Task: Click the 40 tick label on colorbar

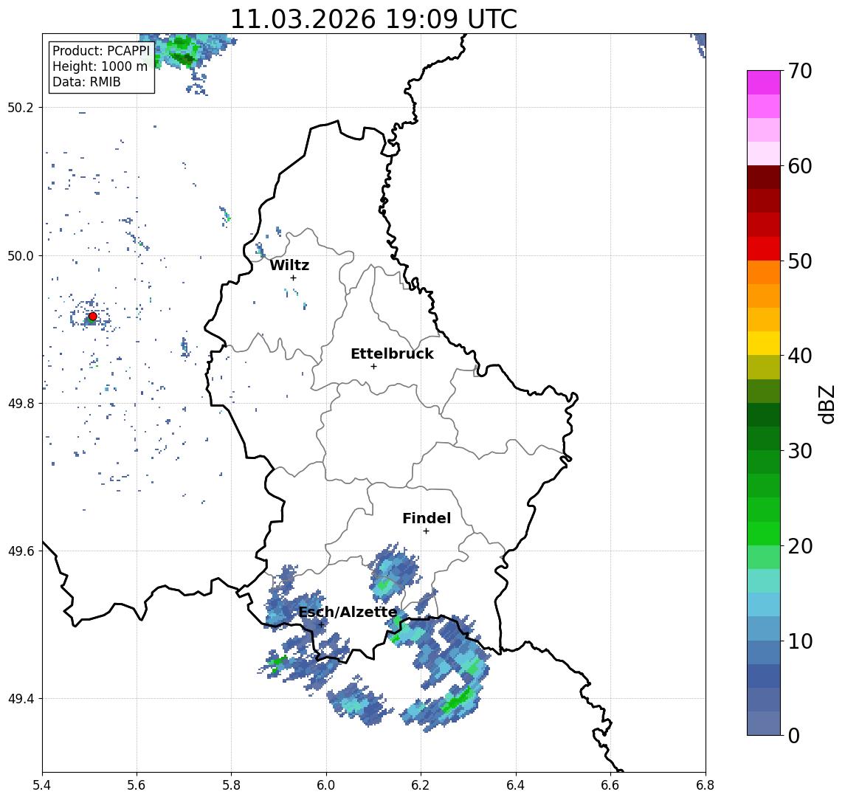Action: coord(800,355)
